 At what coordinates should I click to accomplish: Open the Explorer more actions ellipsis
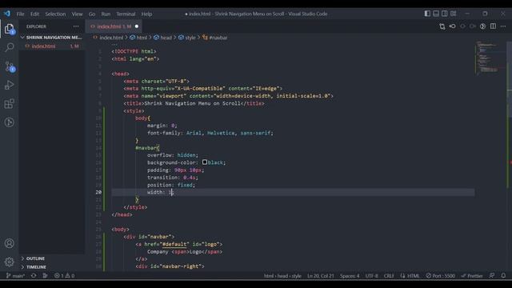point(76,26)
